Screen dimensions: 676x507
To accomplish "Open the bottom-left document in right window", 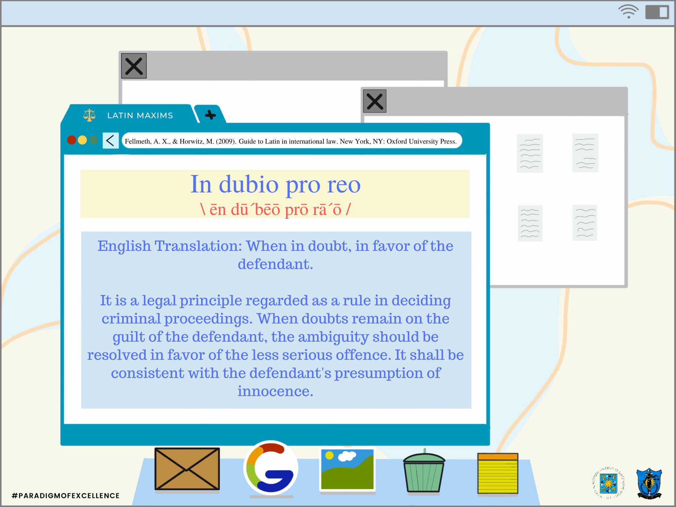I will 530,223.
